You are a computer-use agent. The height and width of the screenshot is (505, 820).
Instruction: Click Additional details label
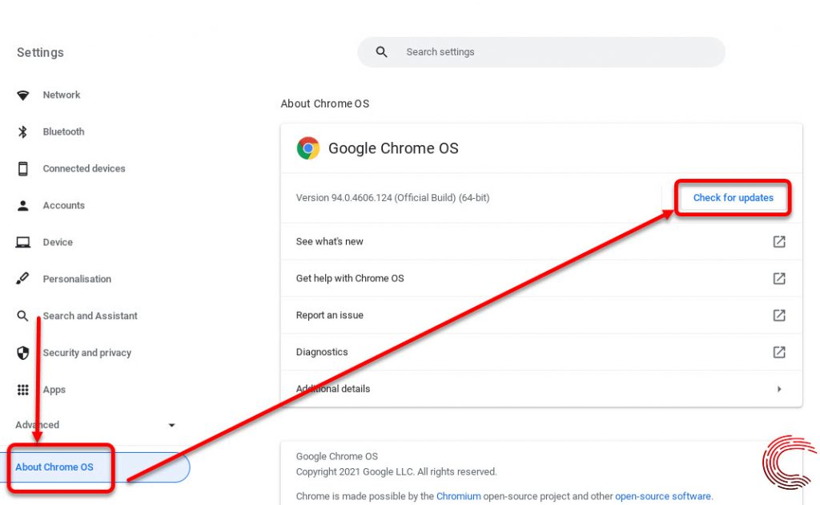pos(333,389)
